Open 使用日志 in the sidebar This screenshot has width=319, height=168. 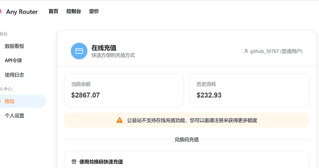[14, 75]
